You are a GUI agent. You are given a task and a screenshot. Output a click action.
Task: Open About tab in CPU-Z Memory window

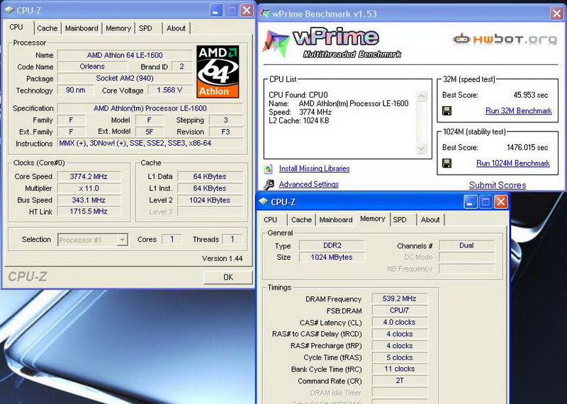pyautogui.click(x=430, y=219)
